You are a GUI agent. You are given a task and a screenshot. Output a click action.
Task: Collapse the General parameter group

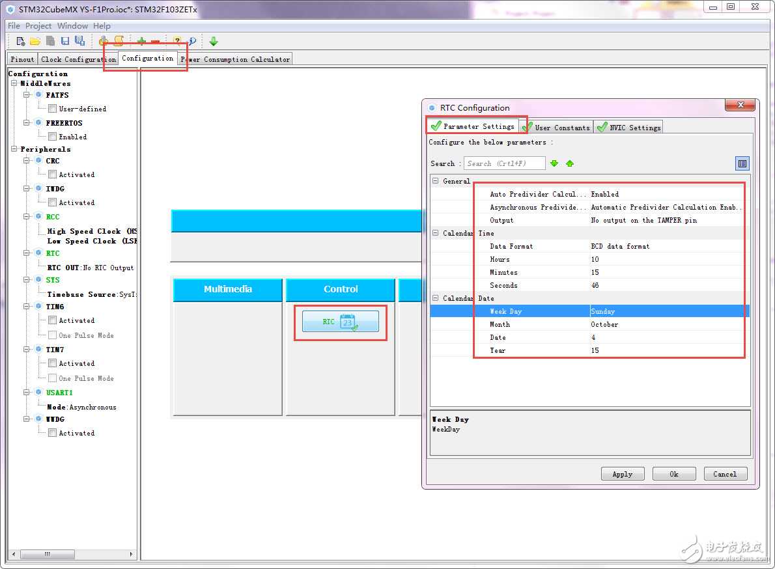[x=436, y=181]
